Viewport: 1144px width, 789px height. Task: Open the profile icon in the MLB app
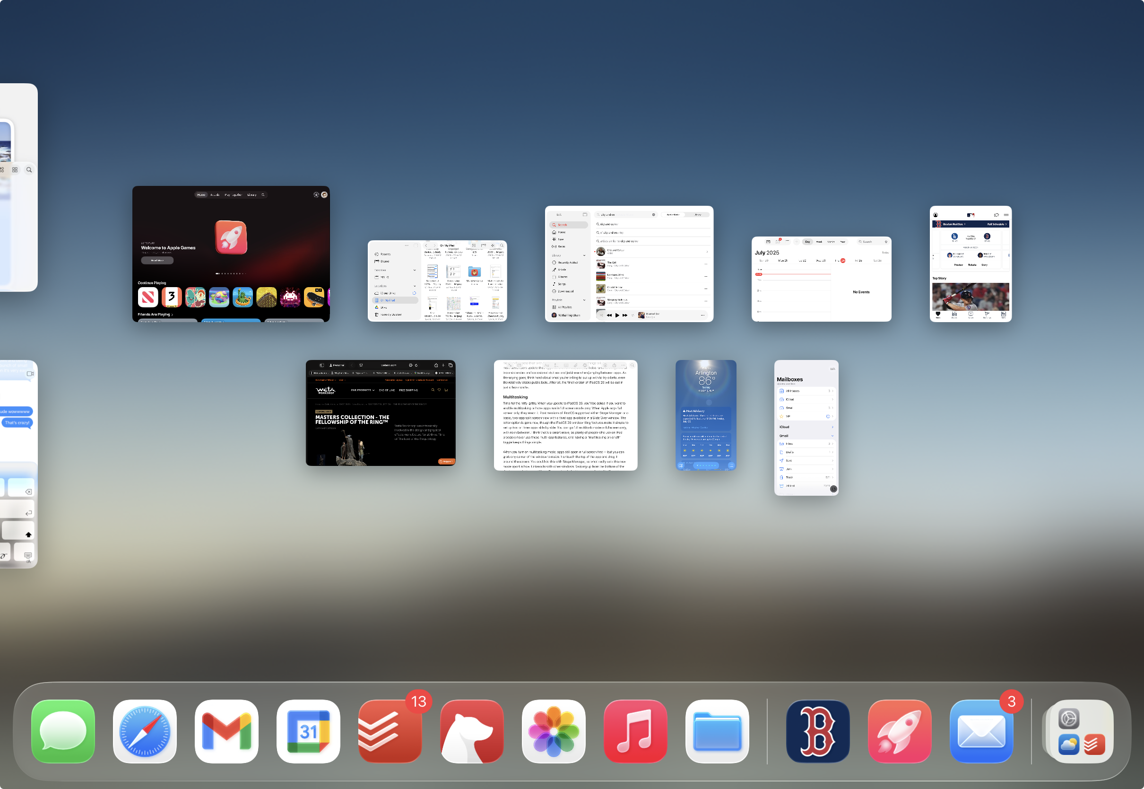[936, 216]
